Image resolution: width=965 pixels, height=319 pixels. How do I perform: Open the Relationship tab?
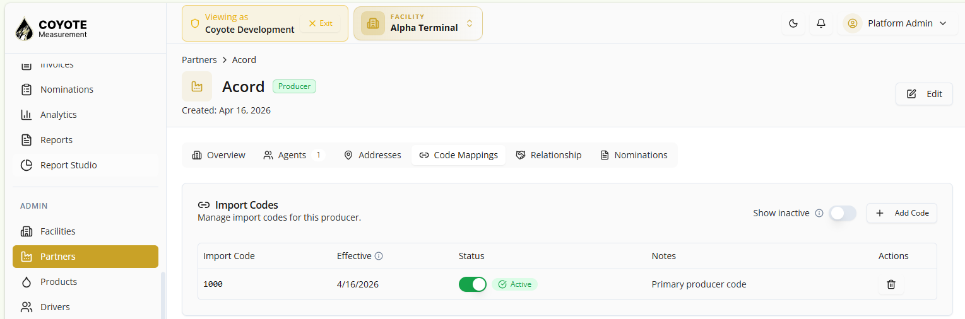[548, 155]
